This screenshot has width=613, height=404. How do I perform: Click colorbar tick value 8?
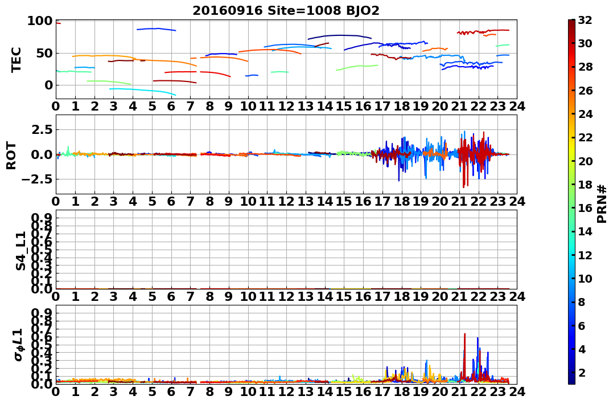tap(582, 302)
